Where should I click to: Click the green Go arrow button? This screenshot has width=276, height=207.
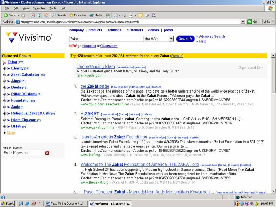click(x=252, y=22)
